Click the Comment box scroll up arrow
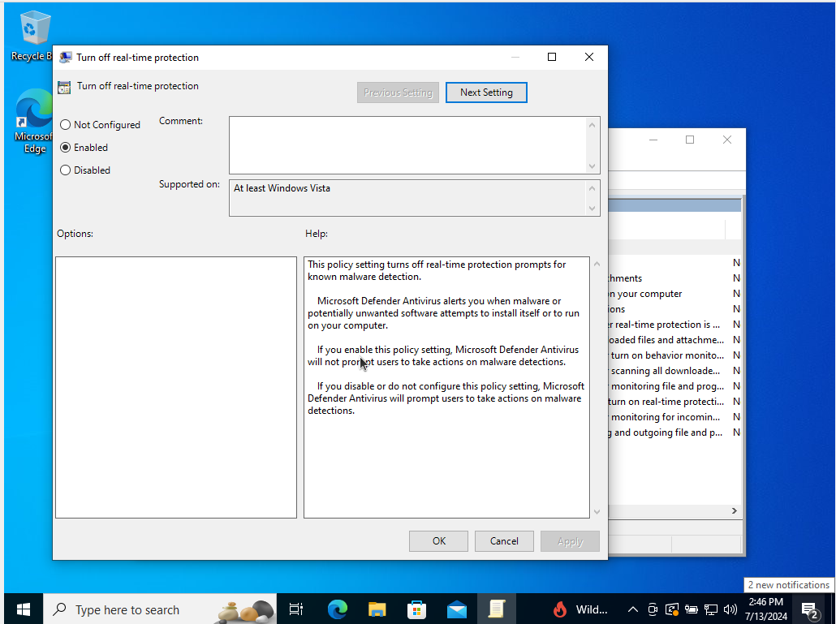Screen dimensions: 836x624 [592, 125]
